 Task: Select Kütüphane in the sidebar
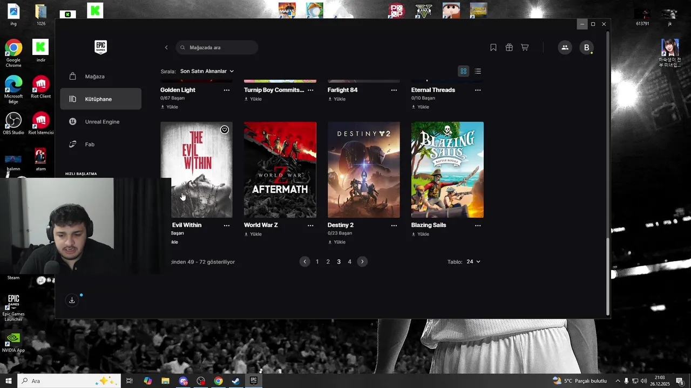[x=101, y=99]
